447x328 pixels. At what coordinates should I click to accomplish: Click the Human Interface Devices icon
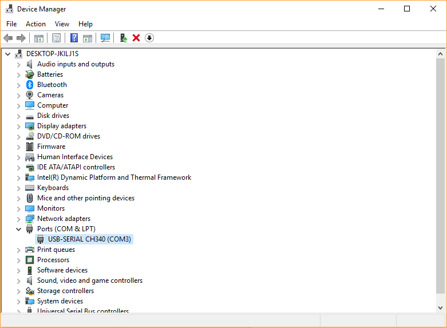pyautogui.click(x=30, y=157)
